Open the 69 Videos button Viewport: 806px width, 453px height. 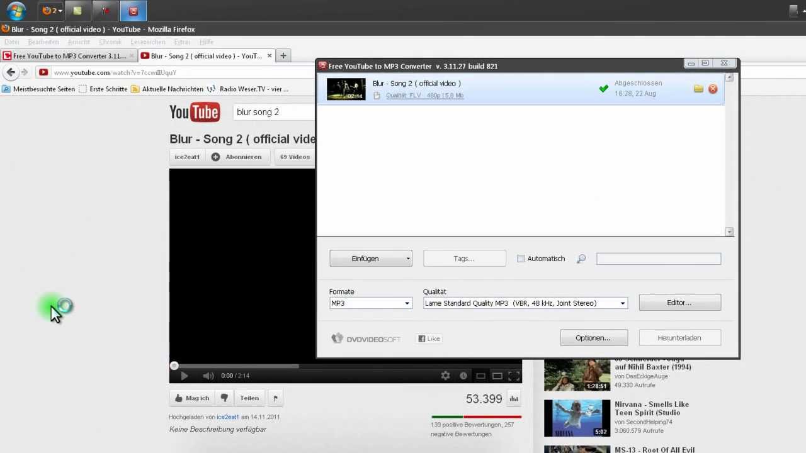pyautogui.click(x=295, y=157)
